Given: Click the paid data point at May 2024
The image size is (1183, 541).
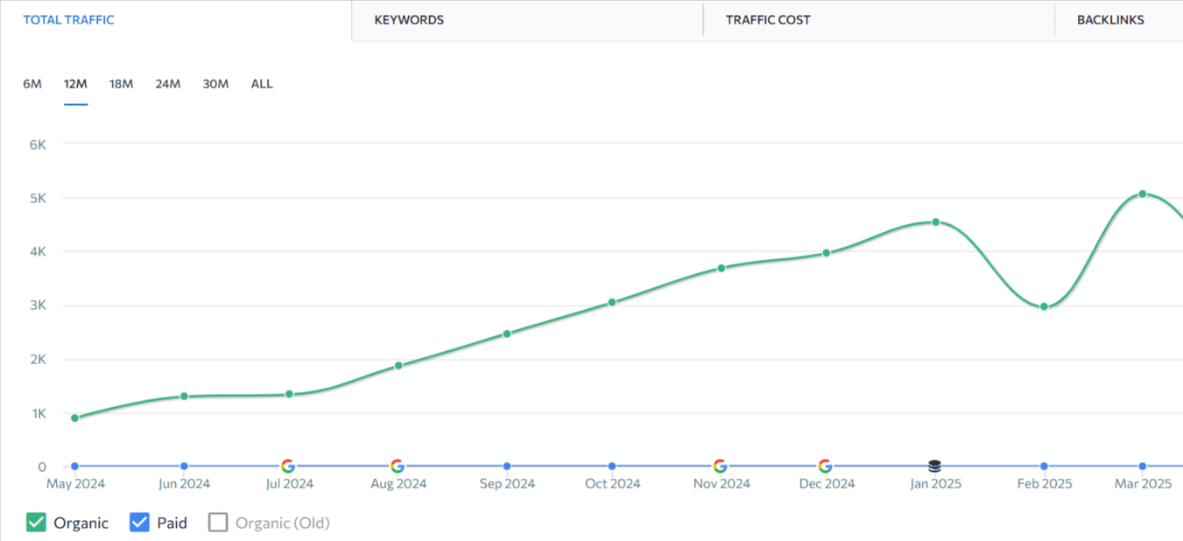Looking at the screenshot, I should tap(74, 467).
